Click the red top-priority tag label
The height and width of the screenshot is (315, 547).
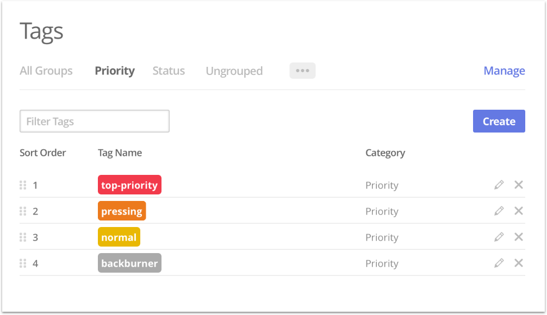click(x=129, y=185)
